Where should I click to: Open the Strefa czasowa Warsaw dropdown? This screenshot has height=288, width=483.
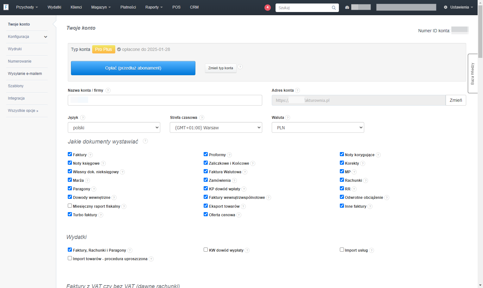point(216,127)
